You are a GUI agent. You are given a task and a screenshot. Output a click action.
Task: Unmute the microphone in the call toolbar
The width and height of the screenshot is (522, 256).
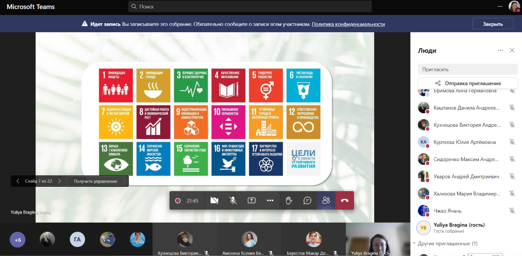click(x=233, y=201)
